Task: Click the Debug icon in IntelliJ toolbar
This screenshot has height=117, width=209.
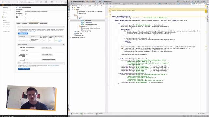Action: tap(186, 1)
